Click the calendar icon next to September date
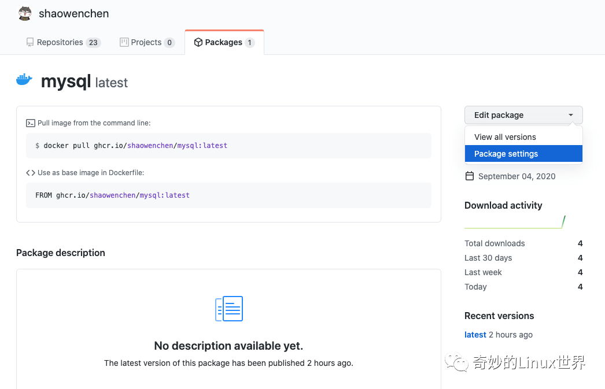Screen dimensions: 605x389 [470, 176]
